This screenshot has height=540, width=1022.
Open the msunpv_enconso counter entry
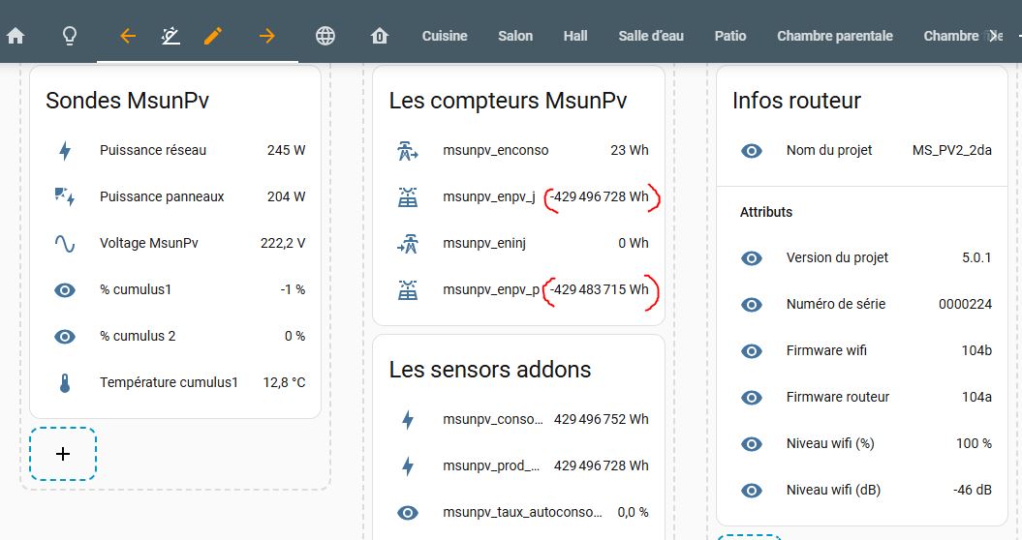495,150
